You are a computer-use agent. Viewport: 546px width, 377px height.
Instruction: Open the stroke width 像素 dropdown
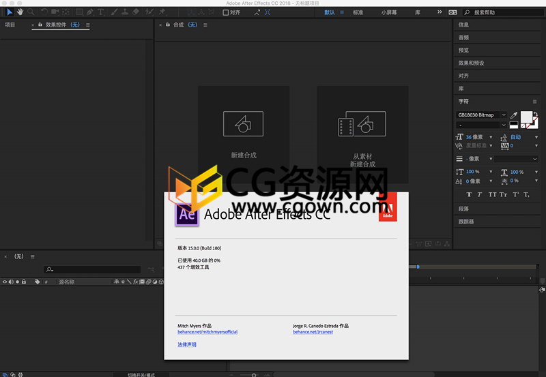coord(491,159)
